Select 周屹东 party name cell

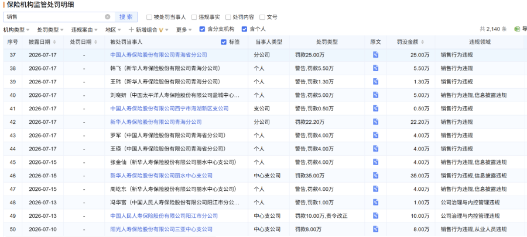point(173,189)
